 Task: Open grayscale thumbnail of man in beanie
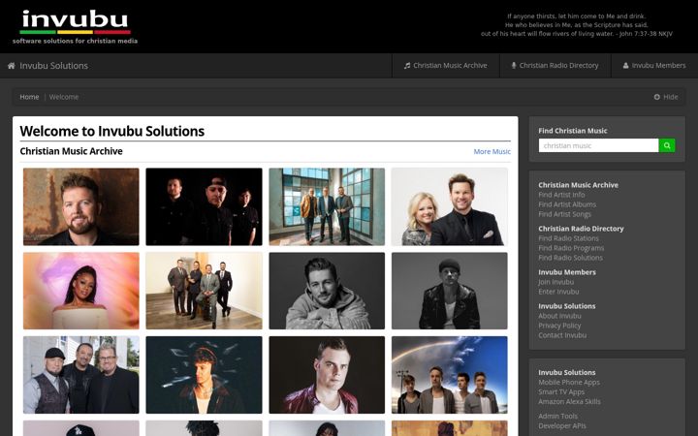450,291
